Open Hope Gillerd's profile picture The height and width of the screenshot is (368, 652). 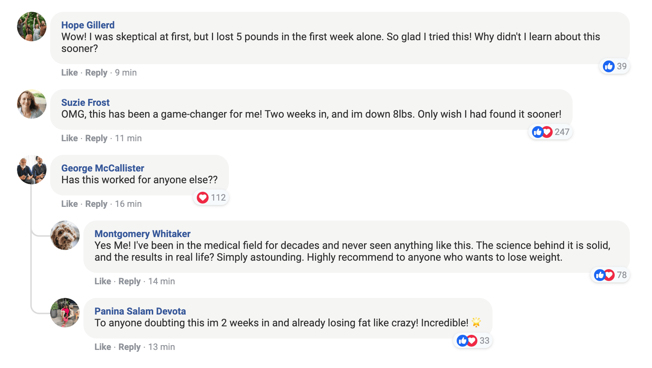click(x=32, y=27)
